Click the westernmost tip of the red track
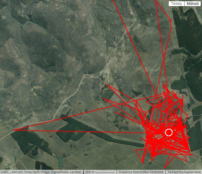The width and height of the screenshot is (202, 174). 13,130
